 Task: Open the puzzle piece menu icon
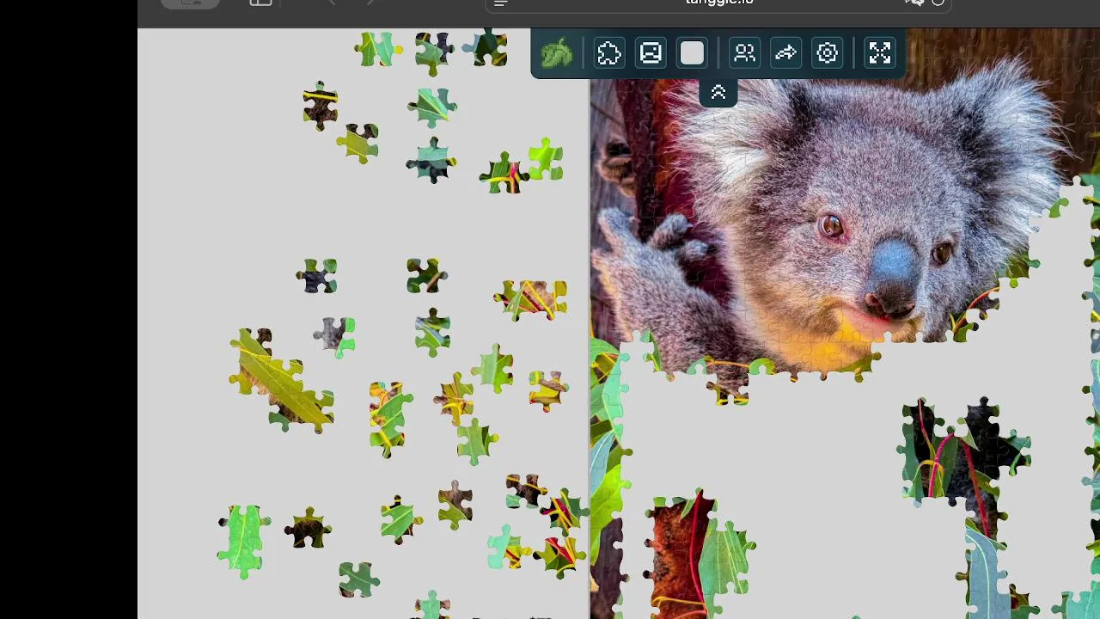609,54
